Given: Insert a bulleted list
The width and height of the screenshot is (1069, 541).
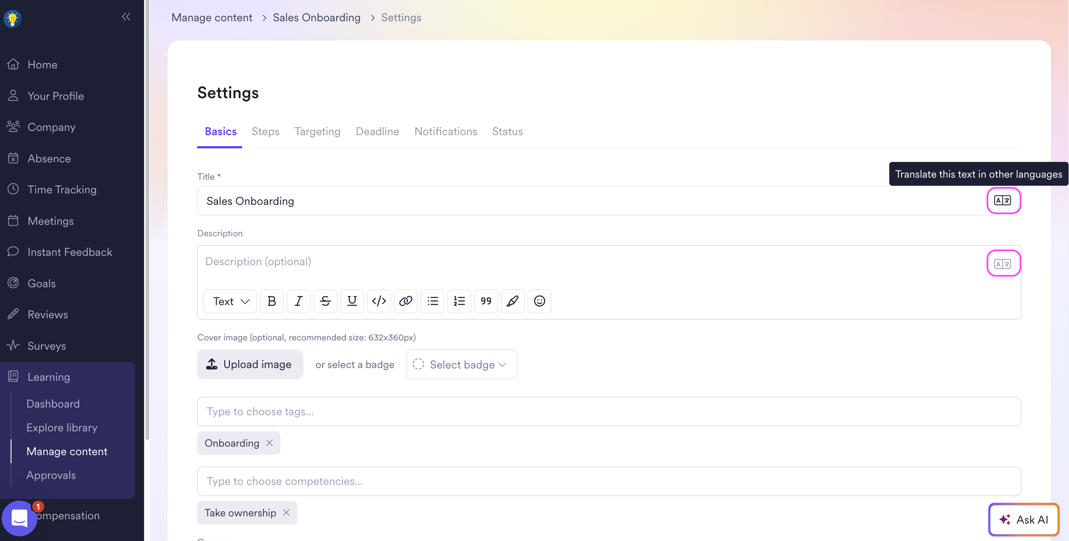Looking at the screenshot, I should point(433,301).
